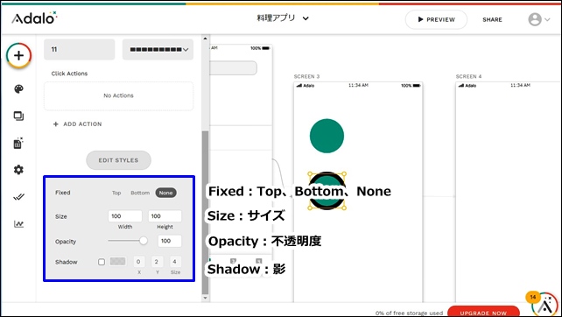
Task: Click the No Actions placeholder box
Action: (x=119, y=95)
